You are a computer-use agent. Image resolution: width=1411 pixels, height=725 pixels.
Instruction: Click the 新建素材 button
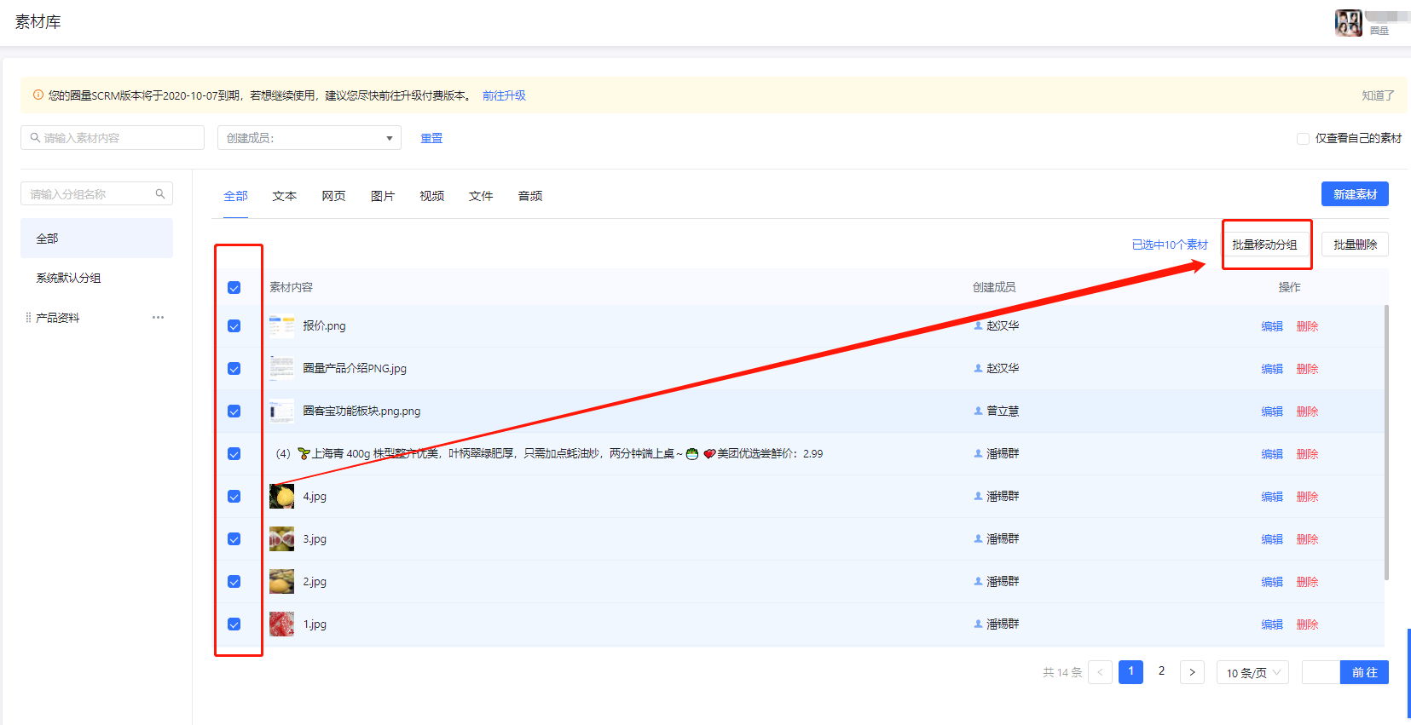click(1355, 194)
